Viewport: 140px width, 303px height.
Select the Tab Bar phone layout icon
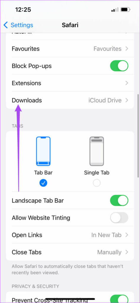[43, 151]
